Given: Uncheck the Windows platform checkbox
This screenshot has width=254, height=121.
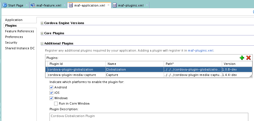Looking at the screenshot, I should tap(51, 98).
